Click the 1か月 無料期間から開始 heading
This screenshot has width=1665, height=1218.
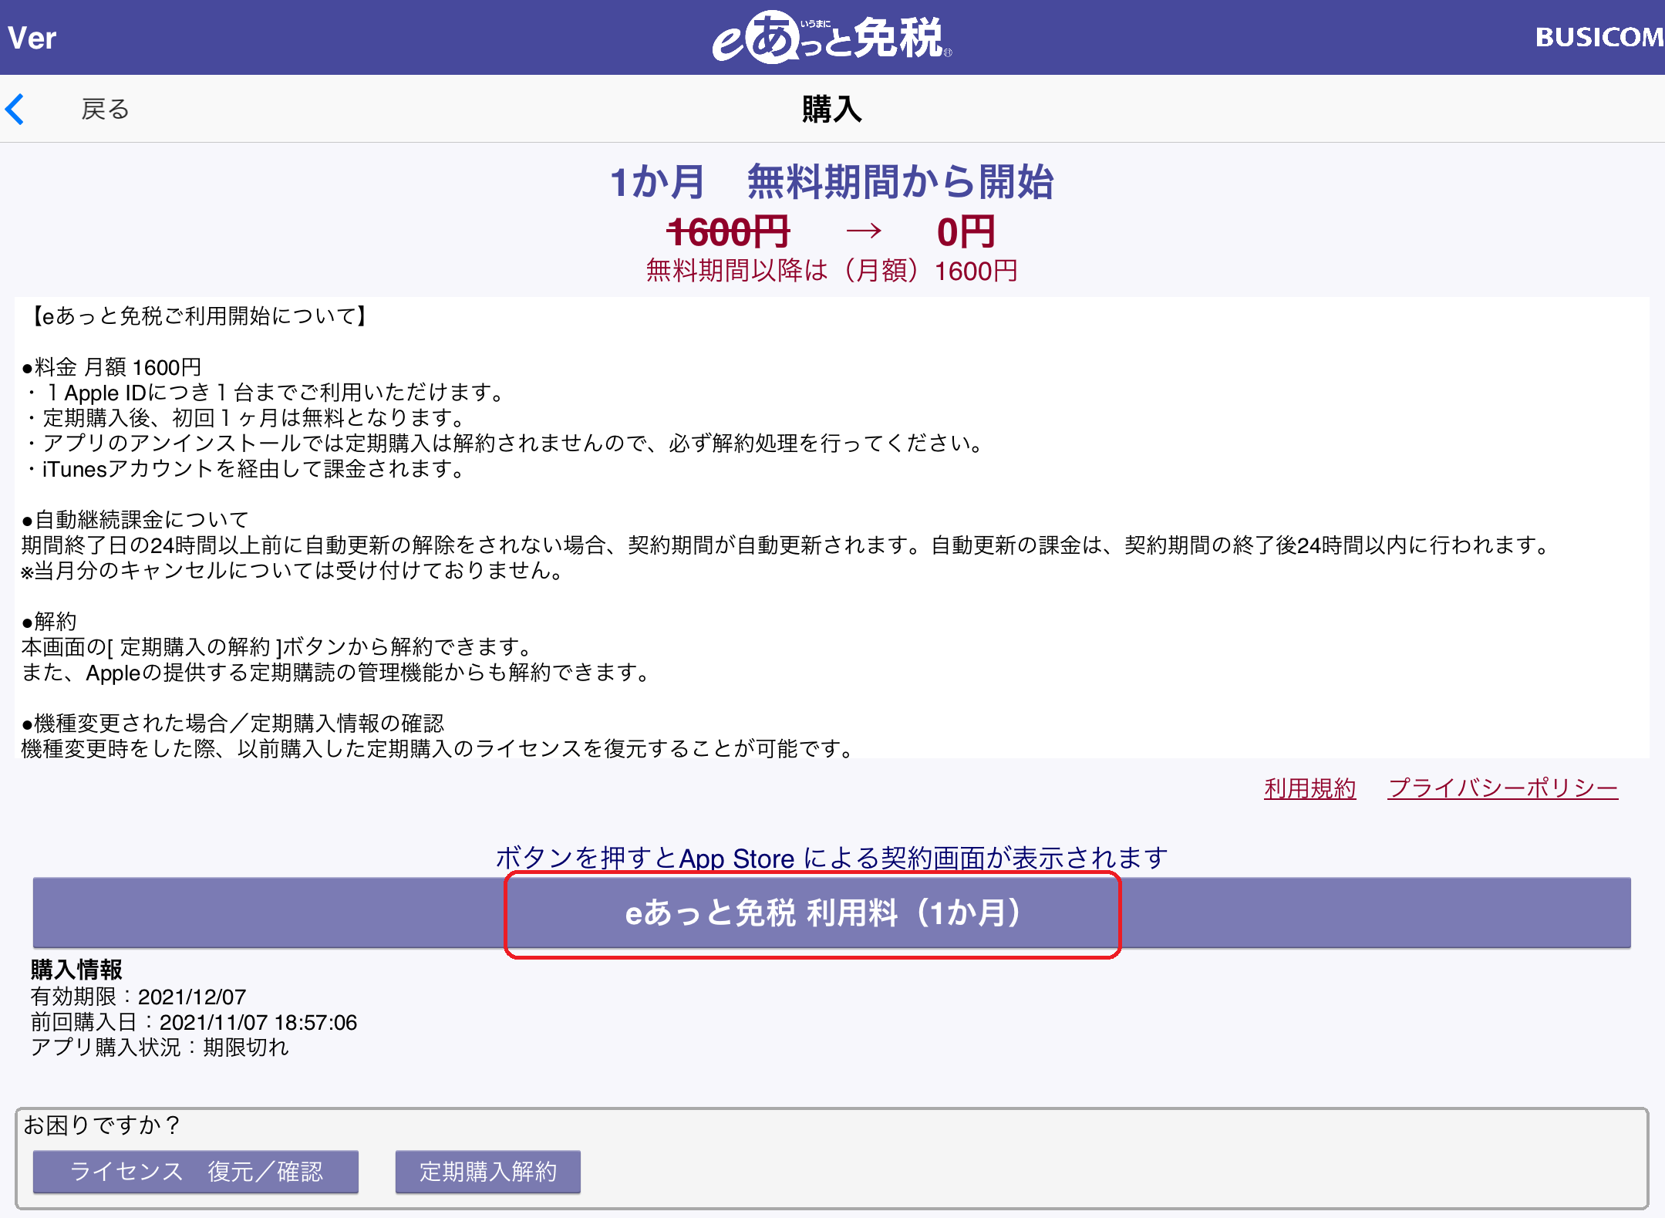(831, 182)
